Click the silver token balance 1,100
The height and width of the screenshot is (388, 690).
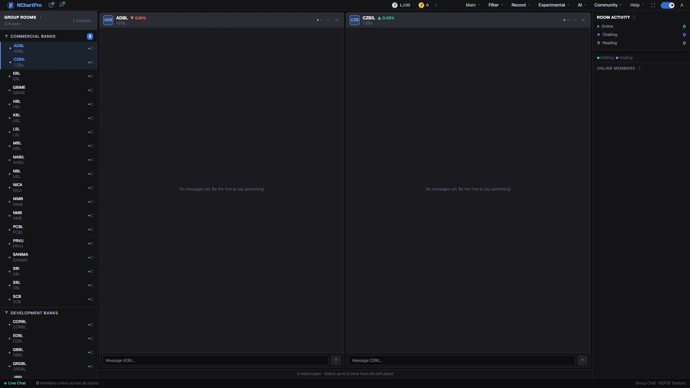point(401,5)
